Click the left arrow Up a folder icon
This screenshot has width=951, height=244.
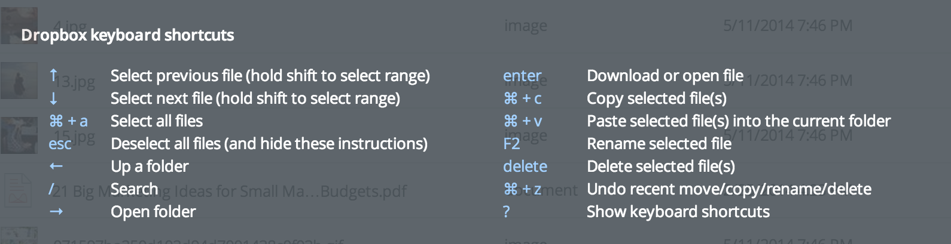point(56,166)
